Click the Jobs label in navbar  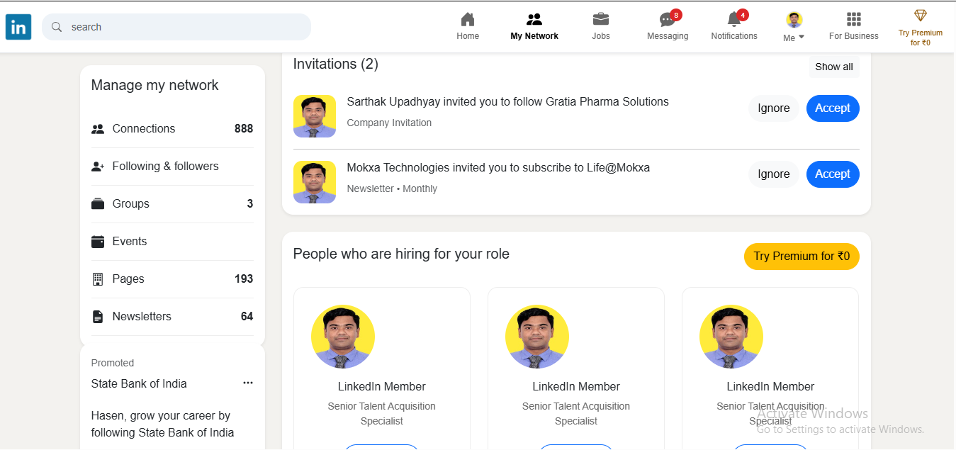coord(601,36)
